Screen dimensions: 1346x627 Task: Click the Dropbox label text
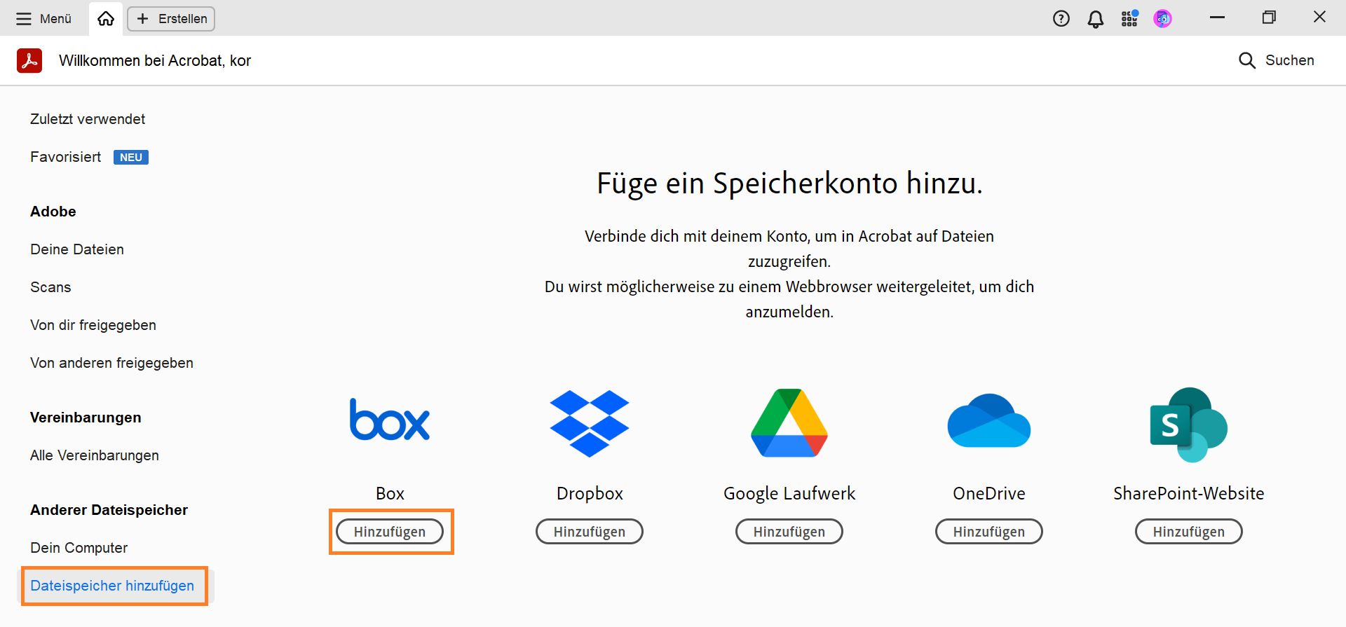(x=590, y=494)
